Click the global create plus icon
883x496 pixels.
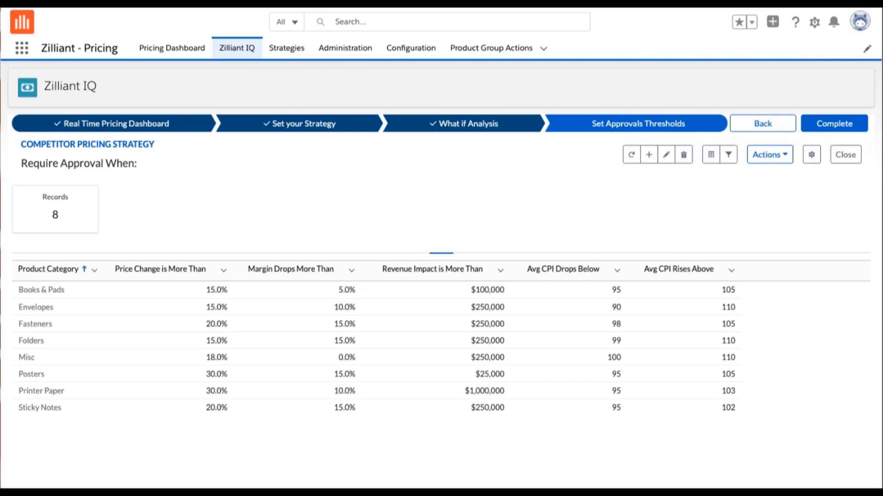773,22
